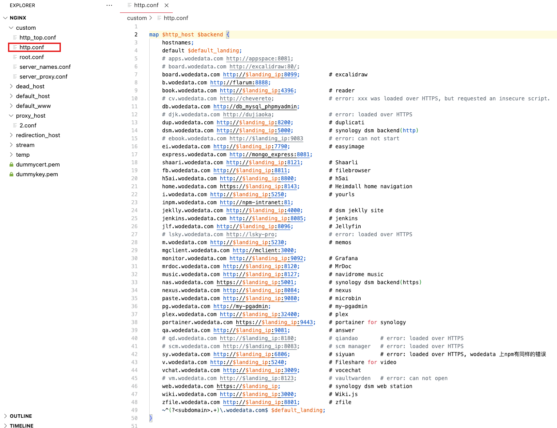Click the file icon beside root.conf
Image resolution: width=557 pixels, height=428 pixels.
pyautogui.click(x=15, y=57)
